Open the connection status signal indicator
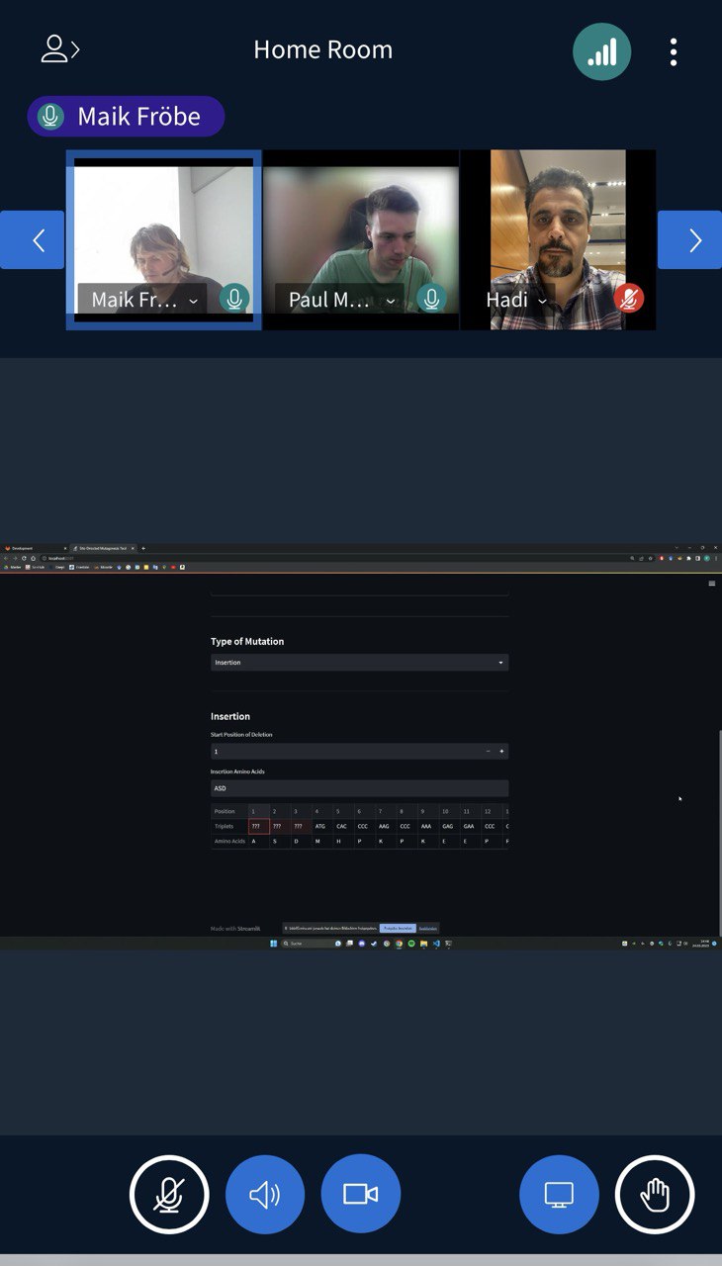The height and width of the screenshot is (1266, 722). pyautogui.click(x=601, y=51)
